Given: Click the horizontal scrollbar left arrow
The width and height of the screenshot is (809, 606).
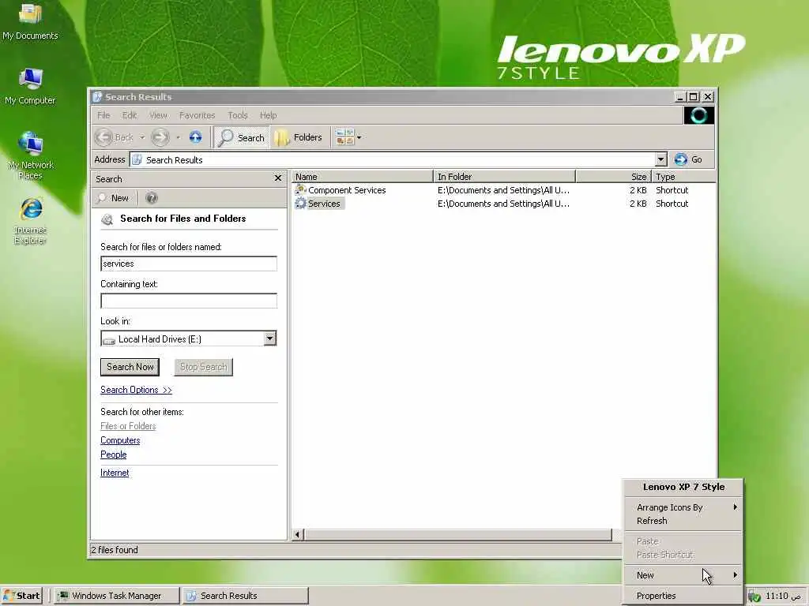Looking at the screenshot, I should [x=297, y=535].
